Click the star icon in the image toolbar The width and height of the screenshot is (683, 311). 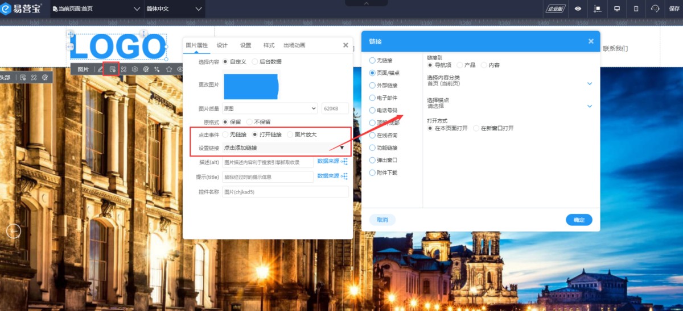[x=169, y=69]
